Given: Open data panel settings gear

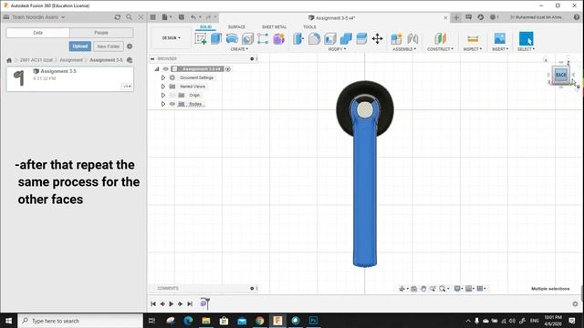Looking at the screenshot, I should [130, 46].
